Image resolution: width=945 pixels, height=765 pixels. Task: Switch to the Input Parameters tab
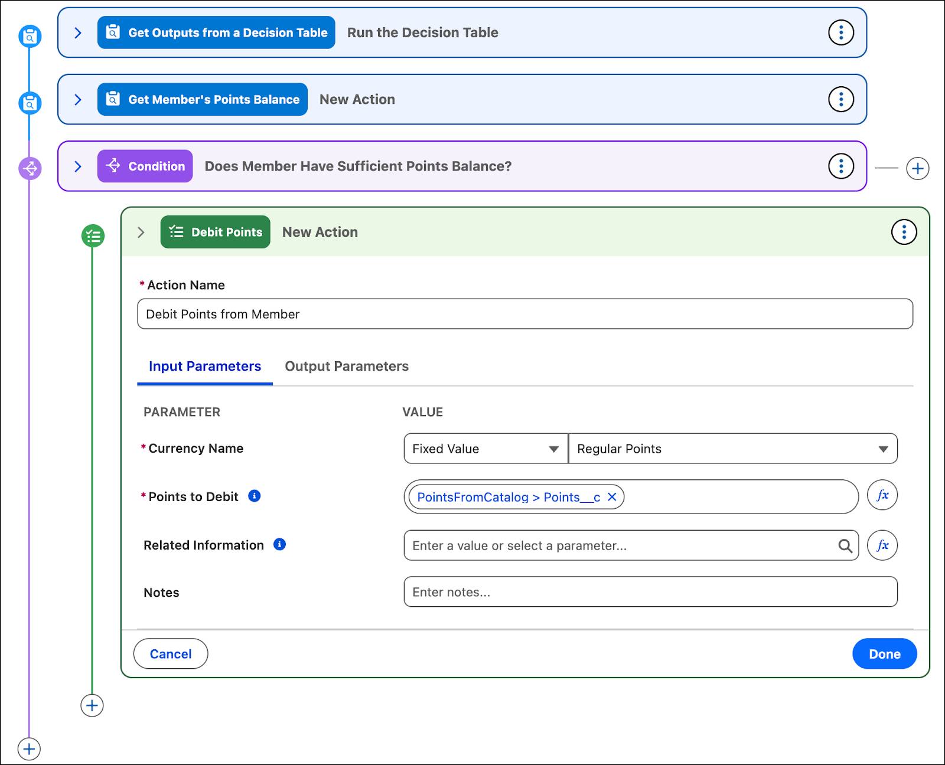pos(205,367)
